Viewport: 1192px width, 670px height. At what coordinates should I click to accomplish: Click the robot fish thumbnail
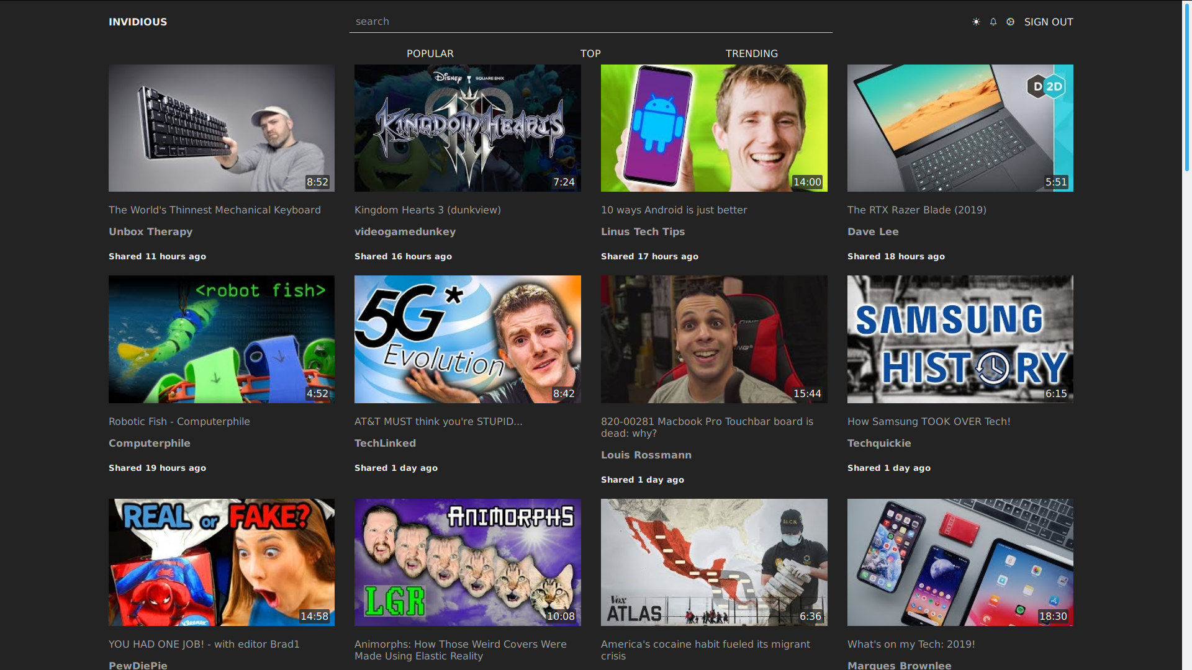click(222, 339)
